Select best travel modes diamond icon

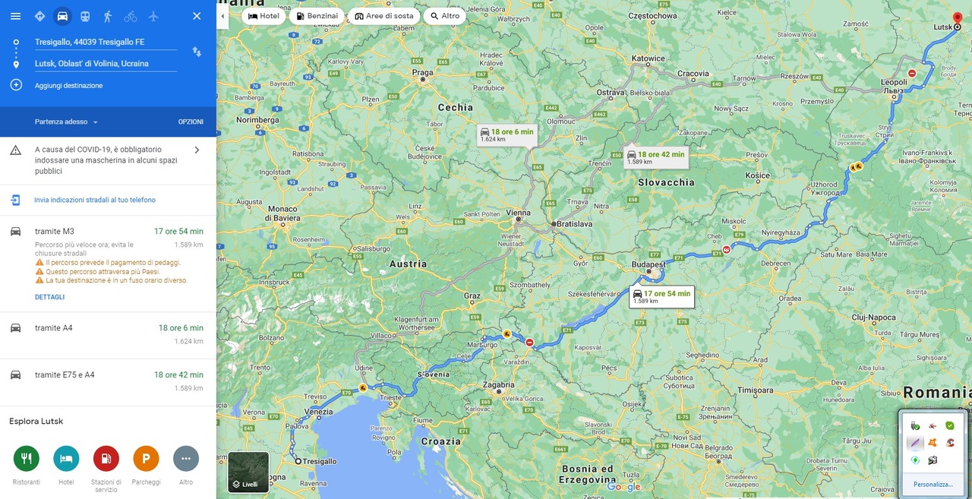39,16
